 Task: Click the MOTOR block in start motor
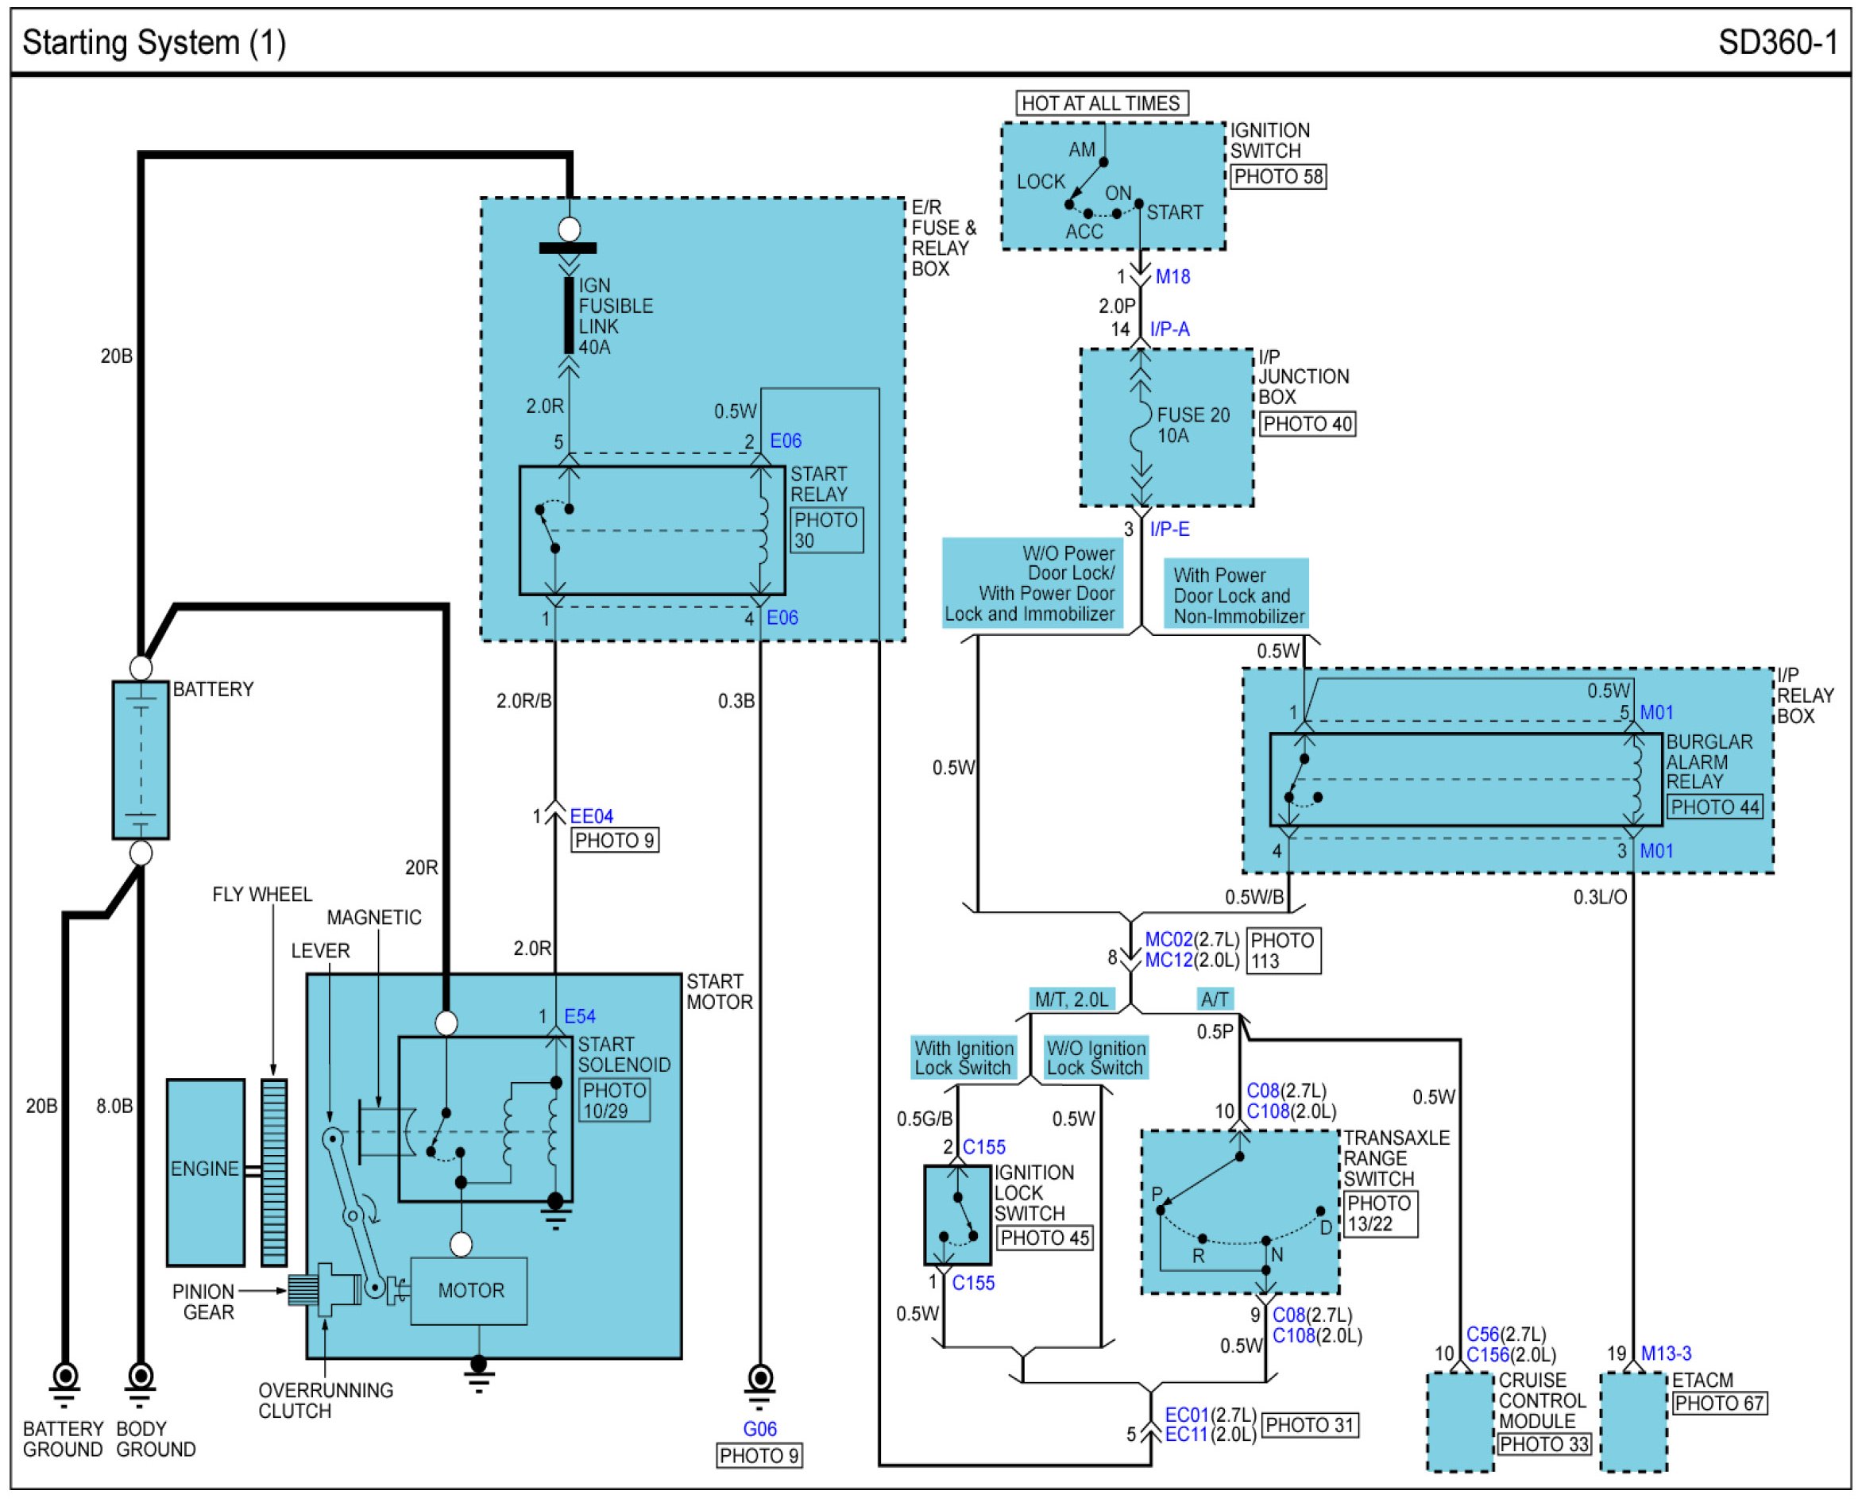[469, 1291]
